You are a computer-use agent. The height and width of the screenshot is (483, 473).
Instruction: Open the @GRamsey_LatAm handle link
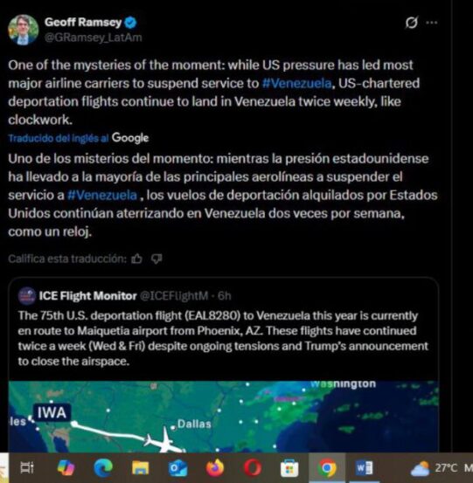click(x=94, y=38)
